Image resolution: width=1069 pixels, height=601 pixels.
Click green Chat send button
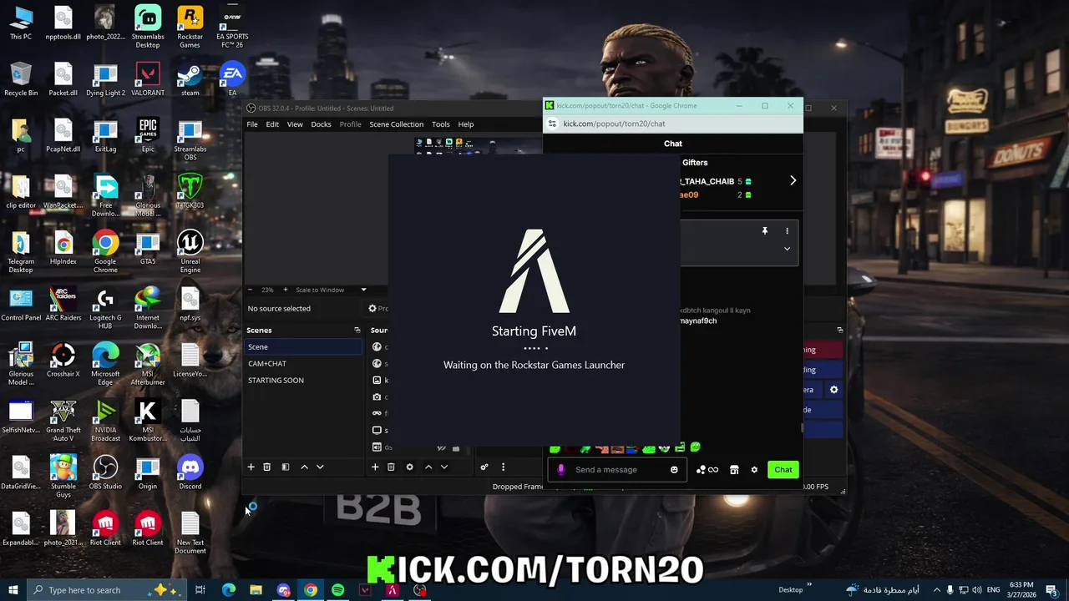(783, 470)
